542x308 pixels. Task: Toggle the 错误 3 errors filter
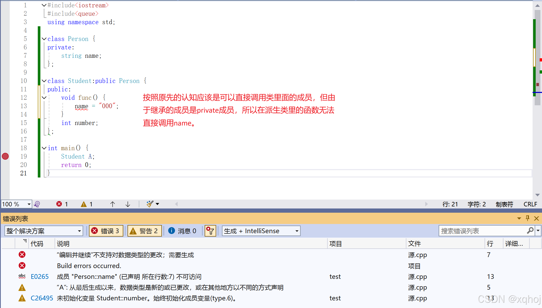click(x=106, y=231)
